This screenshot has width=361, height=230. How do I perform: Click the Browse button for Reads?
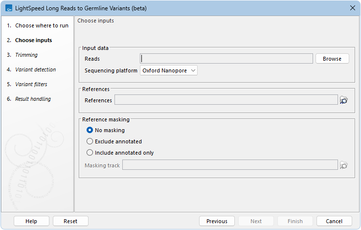(332, 59)
